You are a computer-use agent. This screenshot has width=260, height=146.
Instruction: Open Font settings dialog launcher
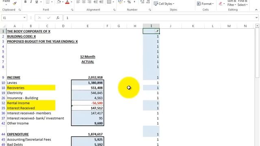point(72,10)
